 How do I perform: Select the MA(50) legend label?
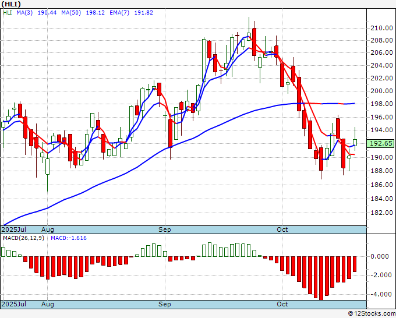pos(71,13)
